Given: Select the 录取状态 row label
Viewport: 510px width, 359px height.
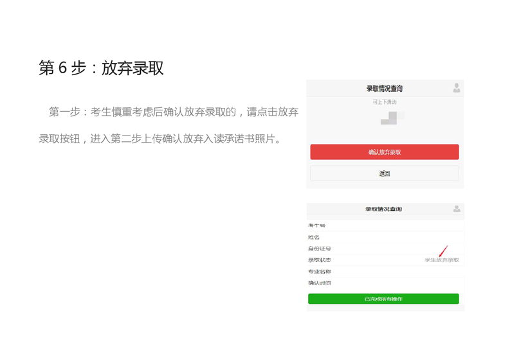Looking at the screenshot, I should (320, 260).
